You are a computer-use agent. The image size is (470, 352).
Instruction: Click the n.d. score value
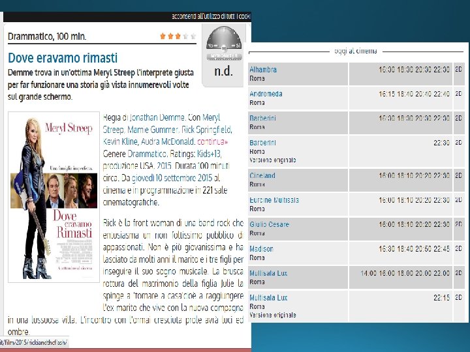coord(224,71)
